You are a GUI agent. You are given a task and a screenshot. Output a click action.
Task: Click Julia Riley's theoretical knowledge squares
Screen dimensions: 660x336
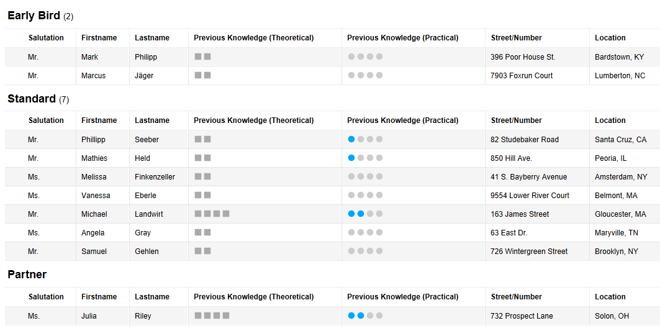point(212,316)
